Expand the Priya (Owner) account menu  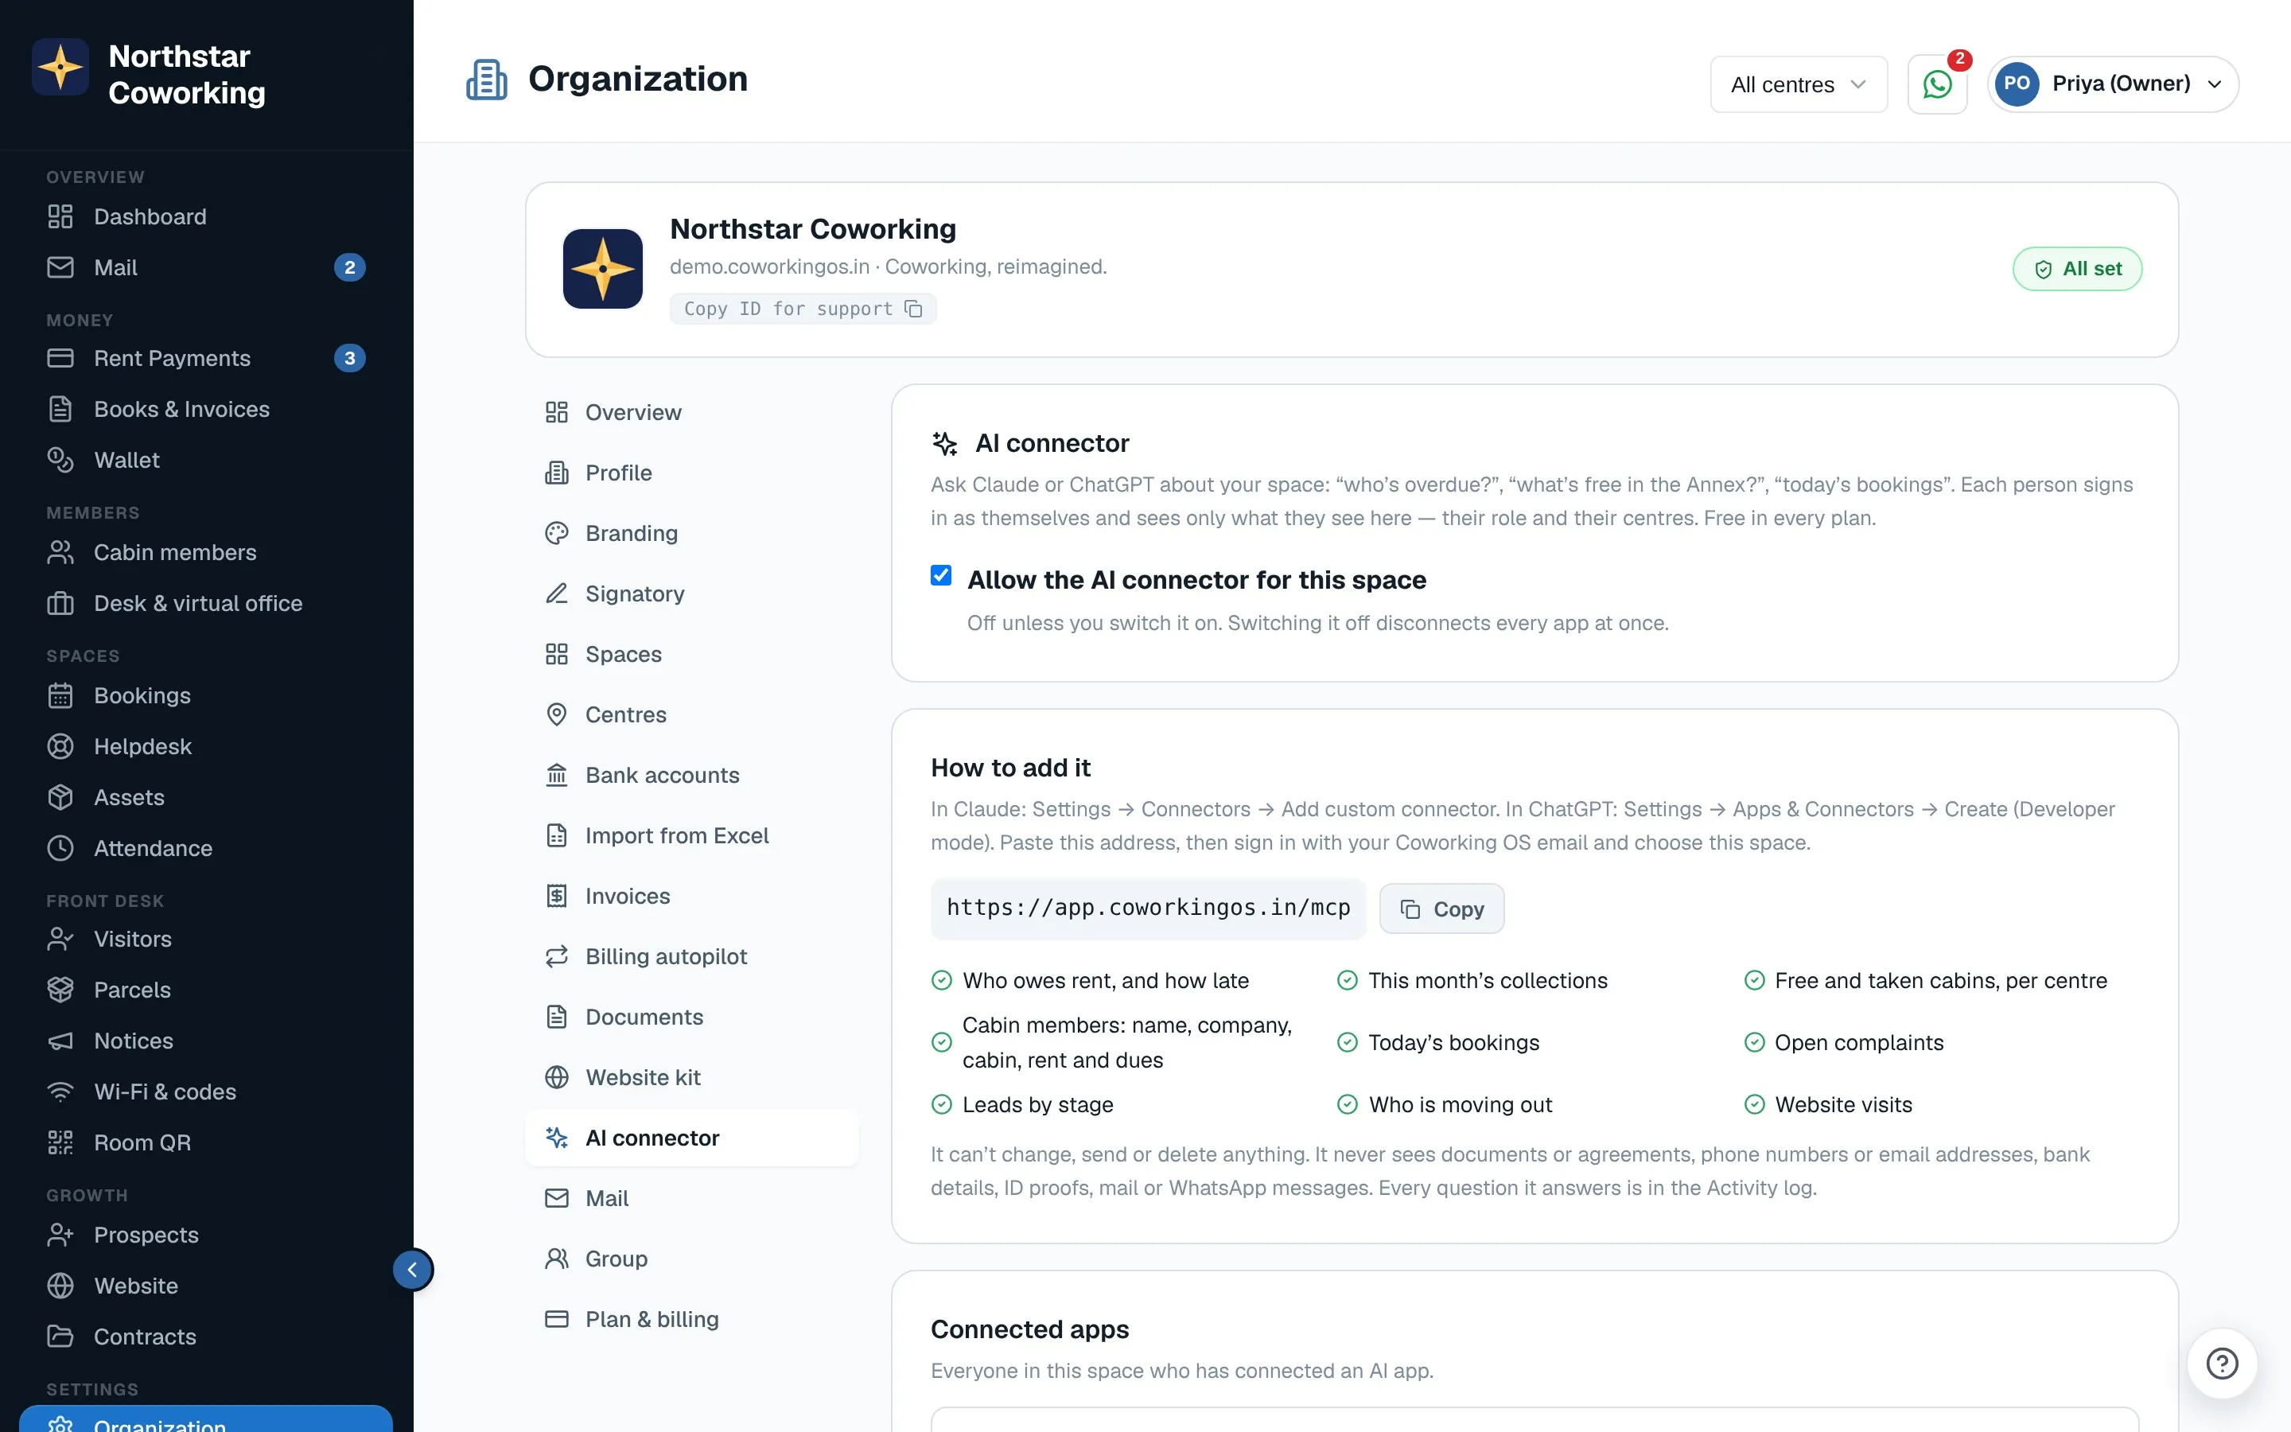2113,84
